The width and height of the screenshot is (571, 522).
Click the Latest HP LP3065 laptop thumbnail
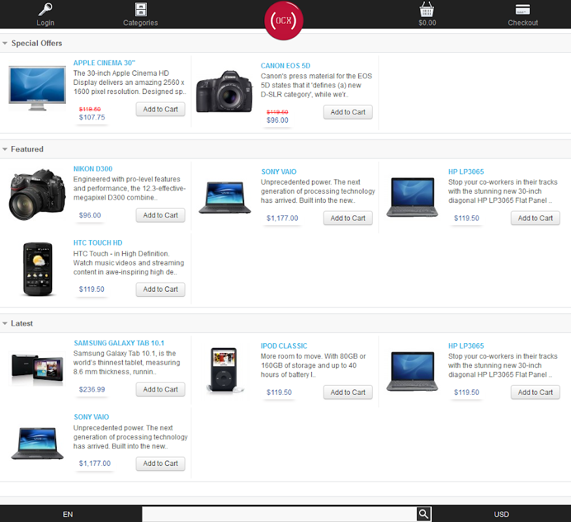tap(412, 371)
